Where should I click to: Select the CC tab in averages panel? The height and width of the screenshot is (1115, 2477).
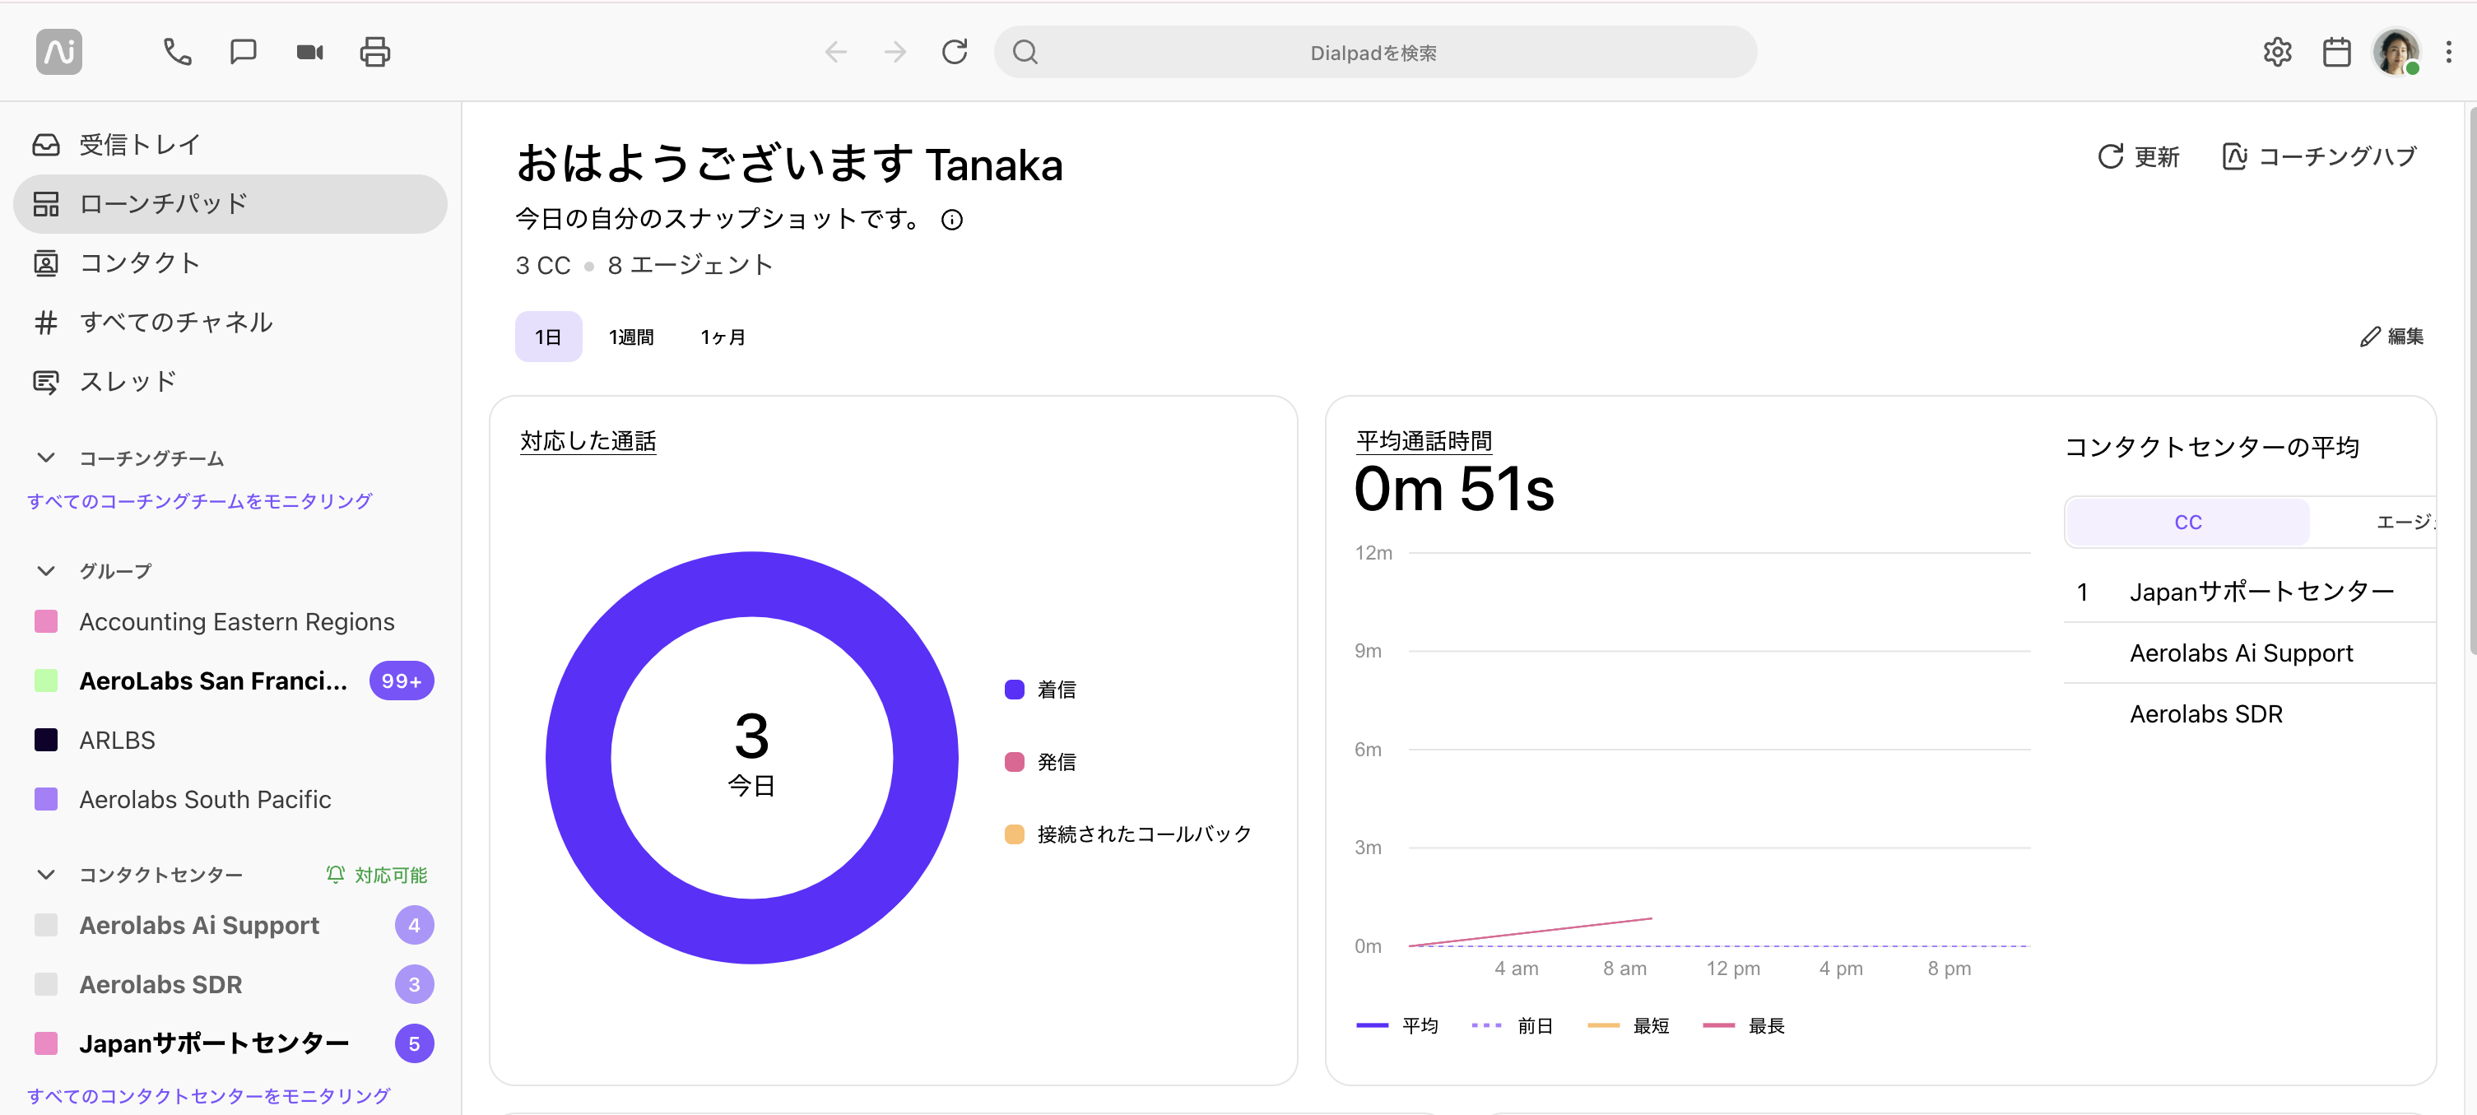click(x=2187, y=523)
